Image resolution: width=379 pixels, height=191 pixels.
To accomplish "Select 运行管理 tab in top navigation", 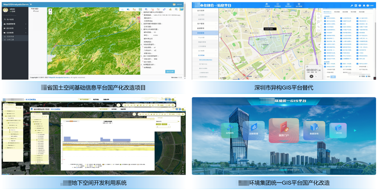I will [x=299, y=6].
